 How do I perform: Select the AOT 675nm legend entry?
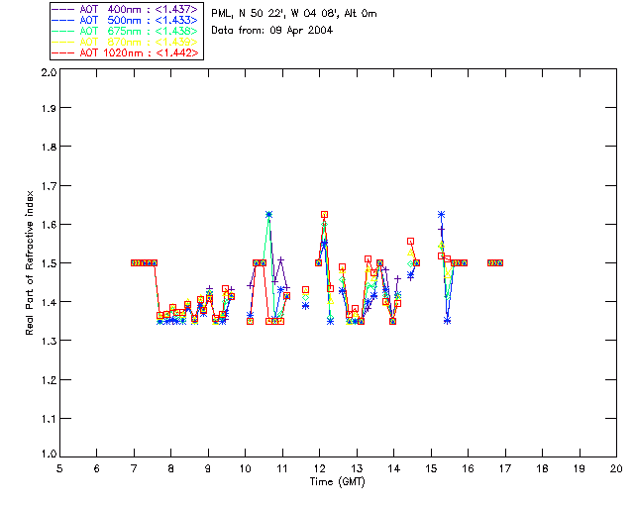(x=125, y=31)
